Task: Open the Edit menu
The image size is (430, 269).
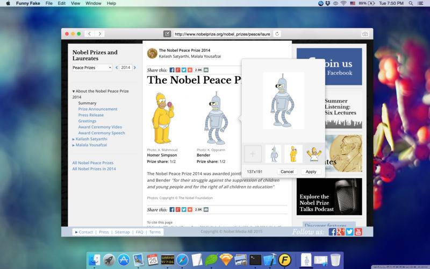Action: pos(61,3)
